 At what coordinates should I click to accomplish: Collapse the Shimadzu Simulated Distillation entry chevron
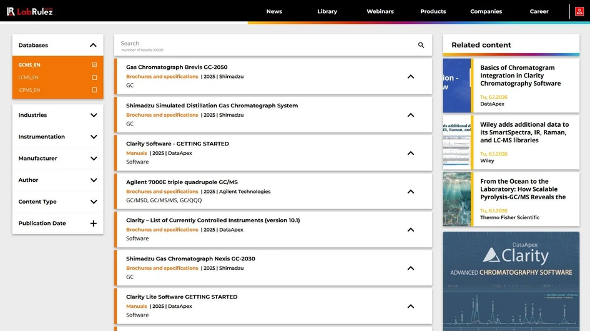pos(411,115)
